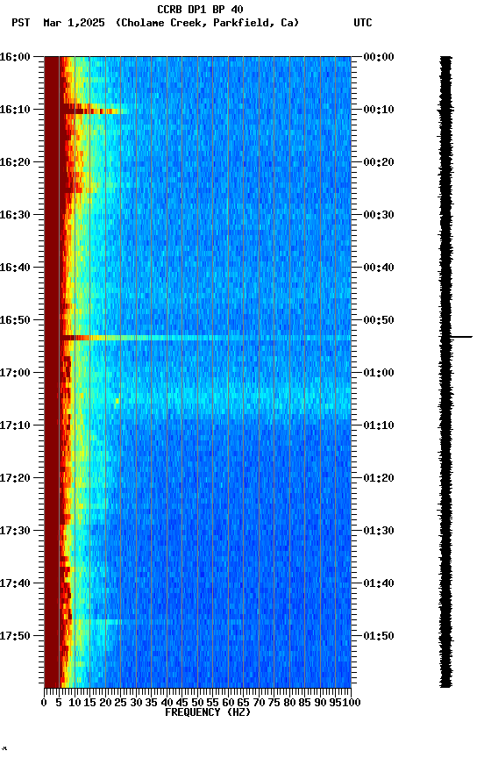Viewport: 484px width, 758px height.
Task: Click the '01:40' UTC time label
Action: click(x=379, y=583)
